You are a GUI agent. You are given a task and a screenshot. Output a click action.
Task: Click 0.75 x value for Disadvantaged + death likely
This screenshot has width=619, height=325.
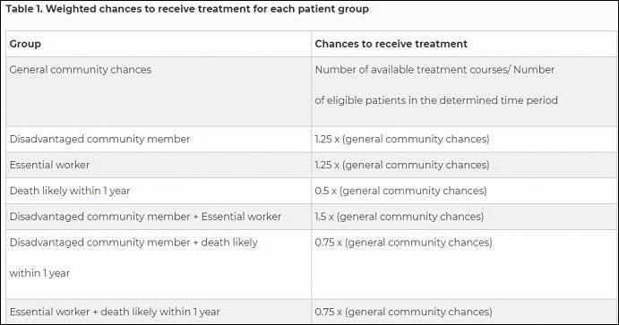click(x=403, y=242)
